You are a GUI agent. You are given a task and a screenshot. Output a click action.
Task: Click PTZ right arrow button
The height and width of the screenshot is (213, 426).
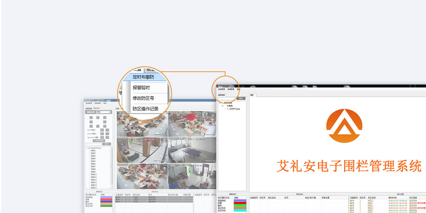click(104, 122)
